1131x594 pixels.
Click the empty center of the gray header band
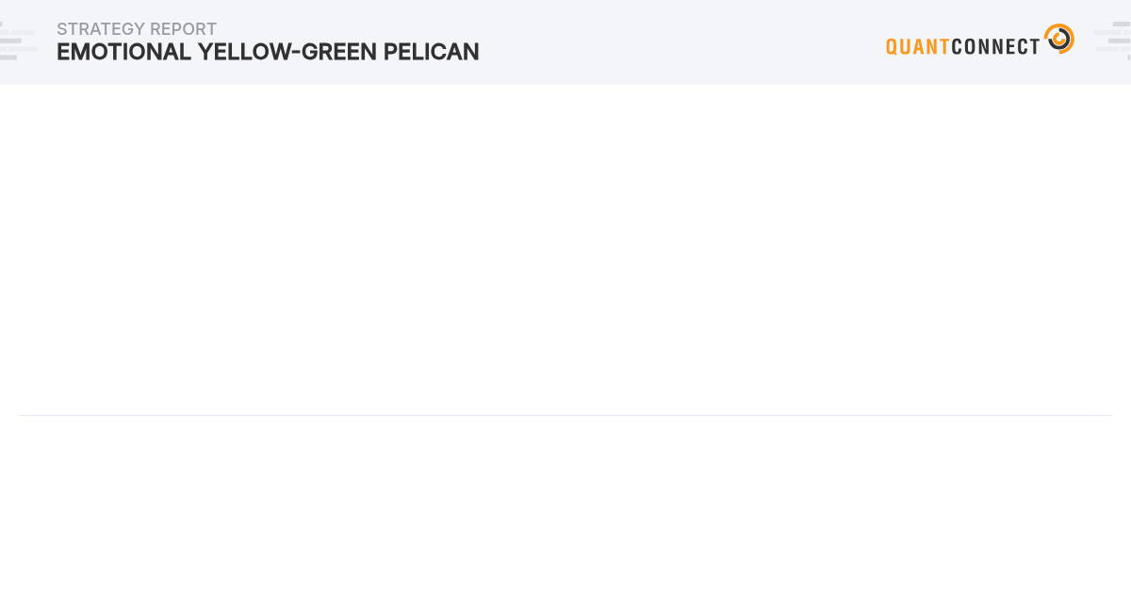click(x=679, y=42)
